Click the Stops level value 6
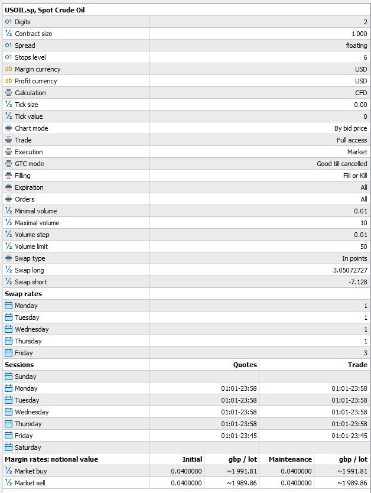Image resolution: width=371 pixels, height=493 pixels. (365, 57)
